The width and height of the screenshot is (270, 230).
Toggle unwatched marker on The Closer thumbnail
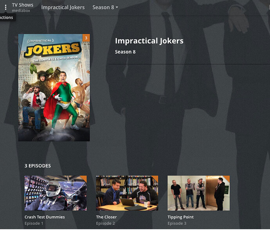click(155, 178)
